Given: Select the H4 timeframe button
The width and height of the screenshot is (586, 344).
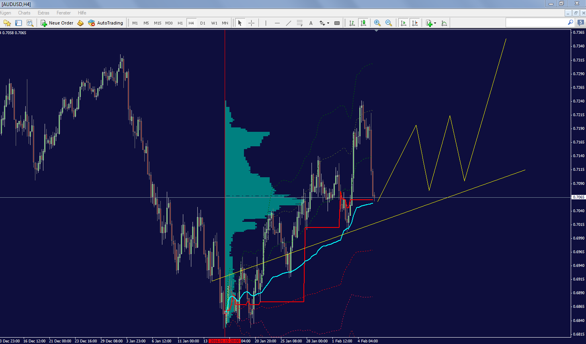Looking at the screenshot, I should (x=191, y=23).
